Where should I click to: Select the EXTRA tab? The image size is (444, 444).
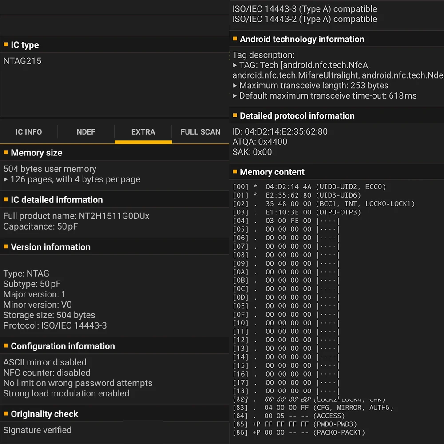click(143, 132)
